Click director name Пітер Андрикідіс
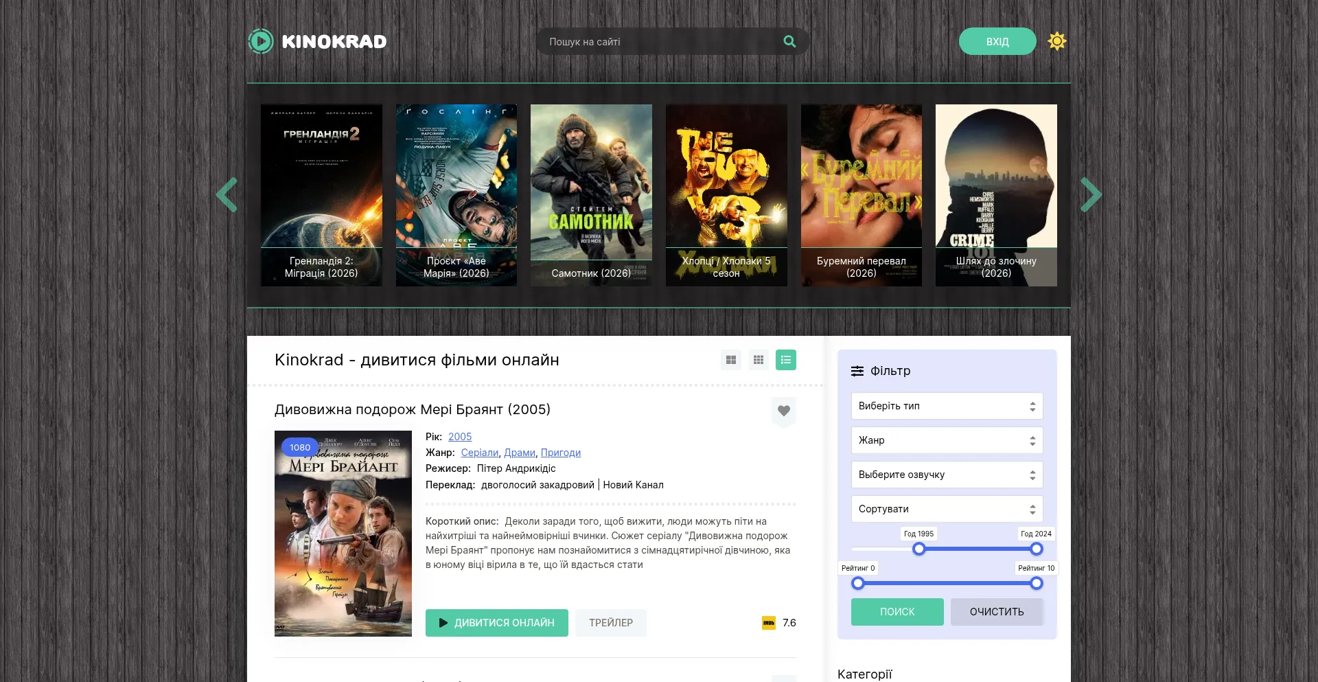This screenshot has height=682, width=1318. pyautogui.click(x=516, y=468)
